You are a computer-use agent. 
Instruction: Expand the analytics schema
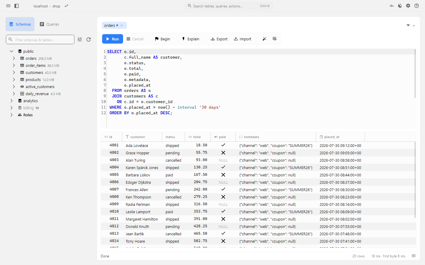[x=12, y=101]
